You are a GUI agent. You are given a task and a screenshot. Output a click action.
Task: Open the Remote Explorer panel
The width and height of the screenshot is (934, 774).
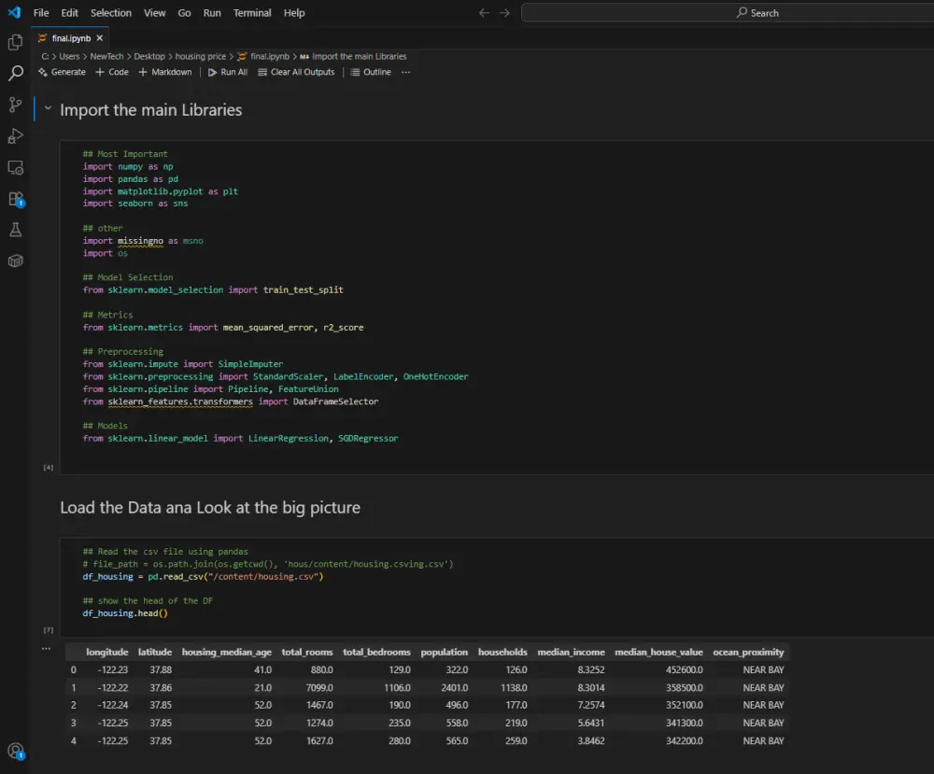14,167
